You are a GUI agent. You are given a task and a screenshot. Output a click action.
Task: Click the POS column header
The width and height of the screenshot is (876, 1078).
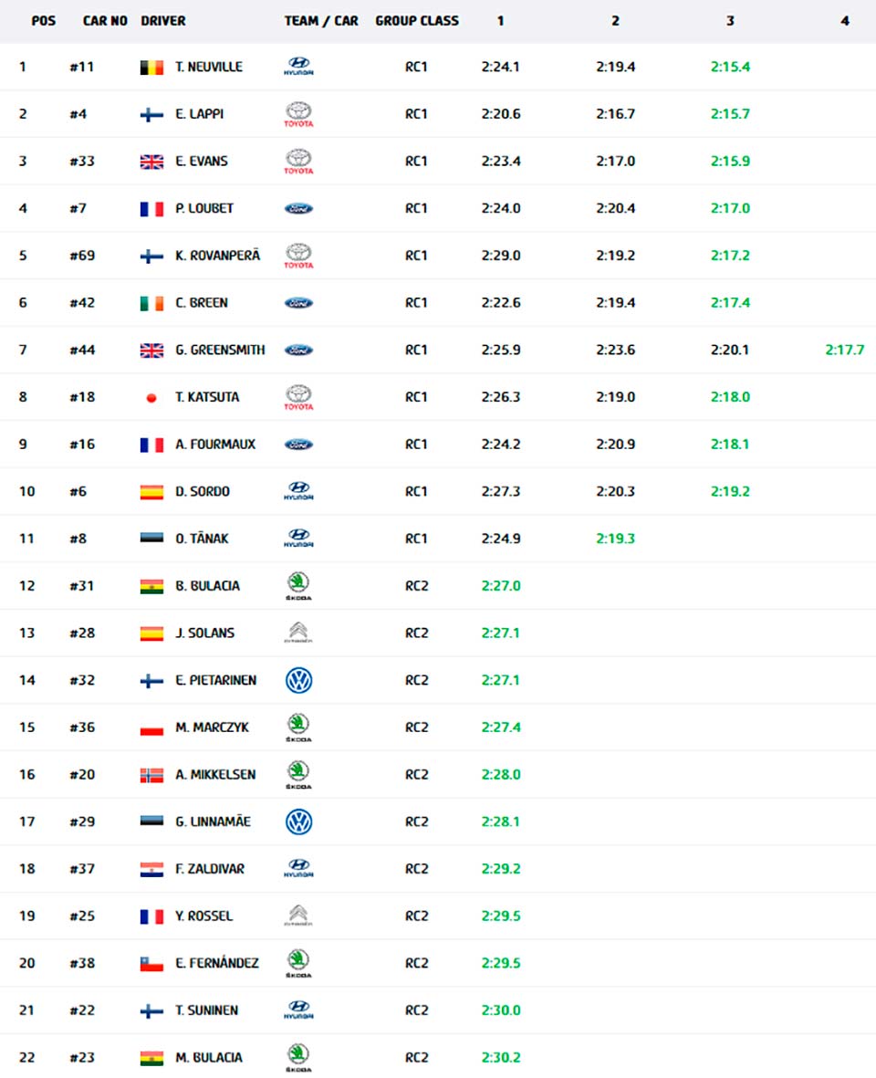pos(43,20)
